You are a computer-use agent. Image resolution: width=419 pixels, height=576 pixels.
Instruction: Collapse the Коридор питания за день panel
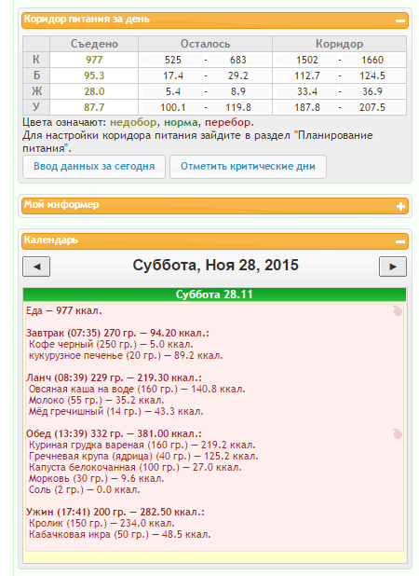point(400,21)
